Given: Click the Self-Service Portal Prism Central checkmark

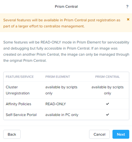Looking at the screenshot, I should click(107, 115).
